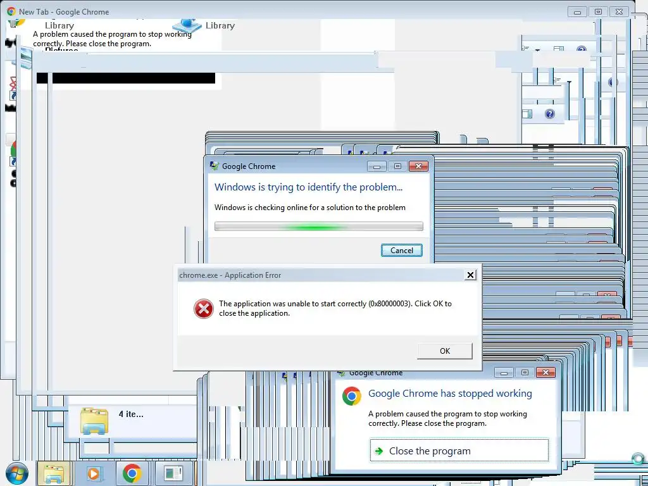Open the Windows Start menu orb
The width and height of the screenshot is (648, 486).
point(17,473)
